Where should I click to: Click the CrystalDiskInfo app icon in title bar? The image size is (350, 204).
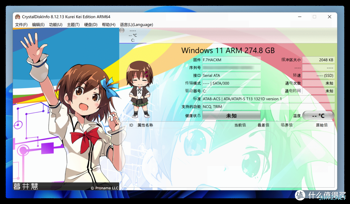[x=17, y=17]
